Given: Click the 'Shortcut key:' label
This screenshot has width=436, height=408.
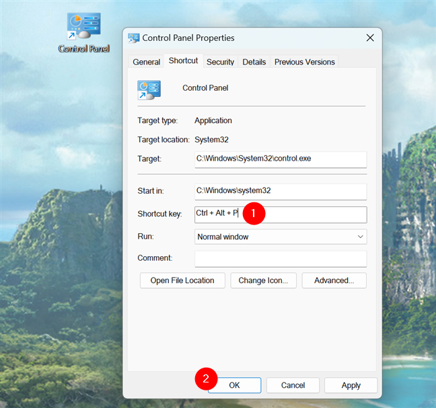Looking at the screenshot, I should 159,214.
